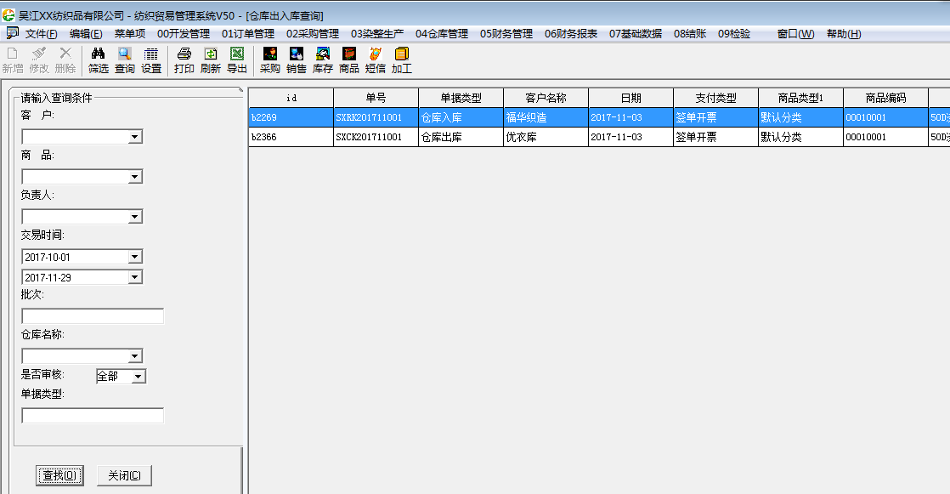Click the 仓库入库 cell
Viewport: 950px width, 494px height.
click(x=461, y=117)
